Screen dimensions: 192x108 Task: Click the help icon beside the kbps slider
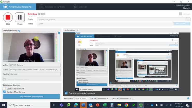click(x=188, y=98)
